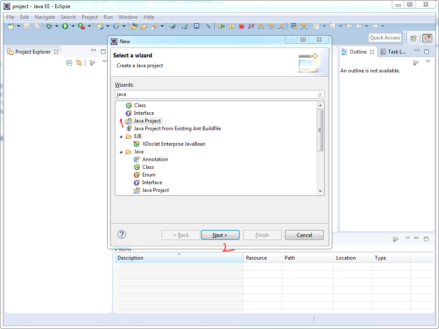Click the Open Task briefcase folder icon
The height and width of the screenshot is (329, 439).
tap(144, 26)
